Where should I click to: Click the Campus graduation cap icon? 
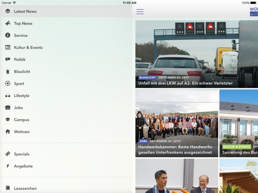8,120
